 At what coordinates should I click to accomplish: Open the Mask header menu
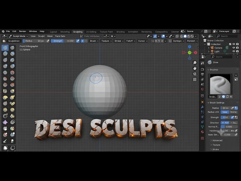(x=50, y=36)
